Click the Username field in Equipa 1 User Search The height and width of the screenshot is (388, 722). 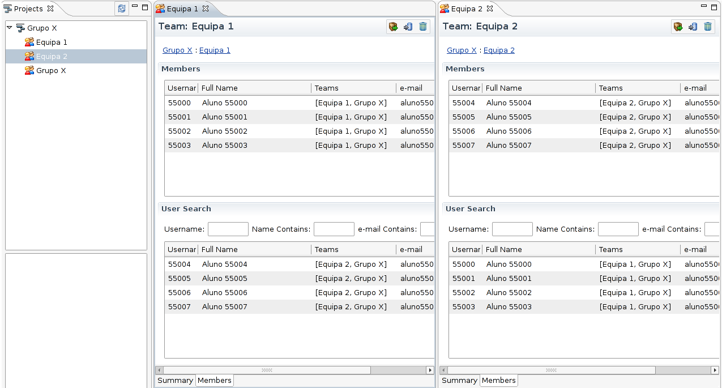(x=228, y=229)
